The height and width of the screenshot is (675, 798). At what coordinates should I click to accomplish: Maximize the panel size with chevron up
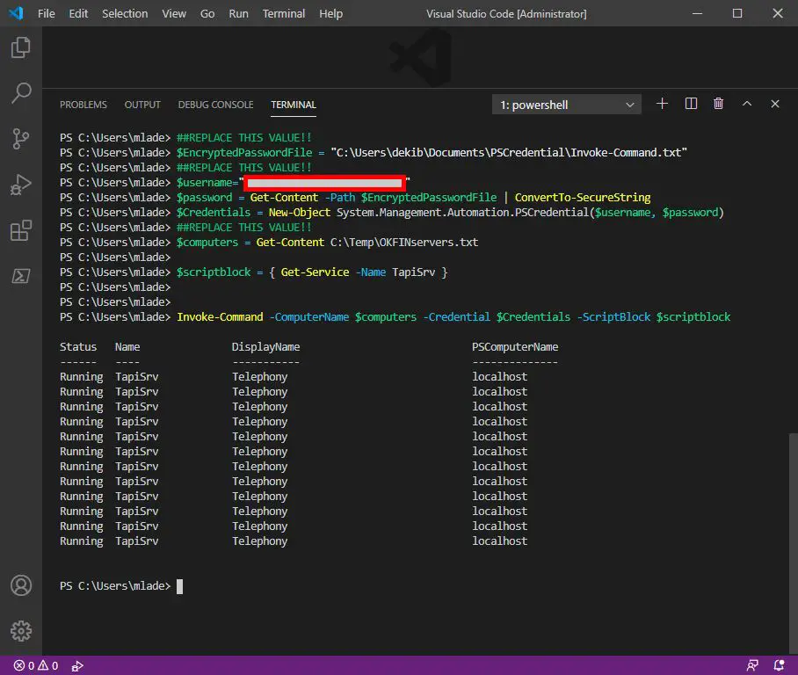(x=747, y=104)
